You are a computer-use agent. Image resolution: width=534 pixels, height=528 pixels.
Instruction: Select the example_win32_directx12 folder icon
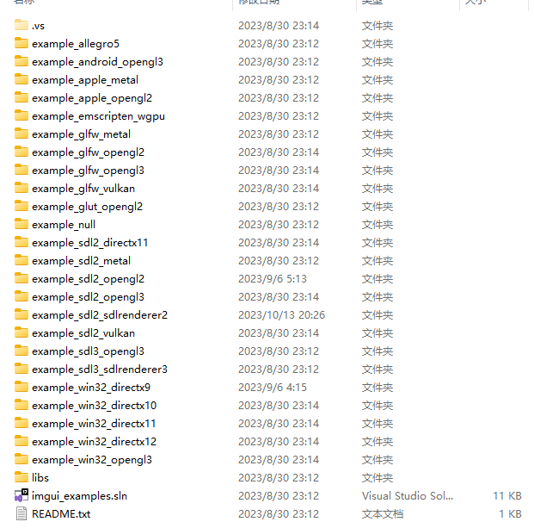21,441
